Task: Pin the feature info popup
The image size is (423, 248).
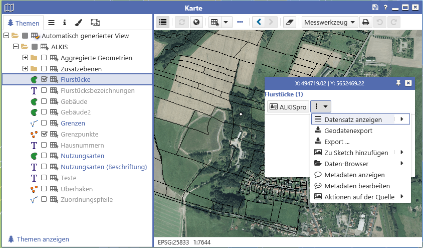Action: (399, 83)
